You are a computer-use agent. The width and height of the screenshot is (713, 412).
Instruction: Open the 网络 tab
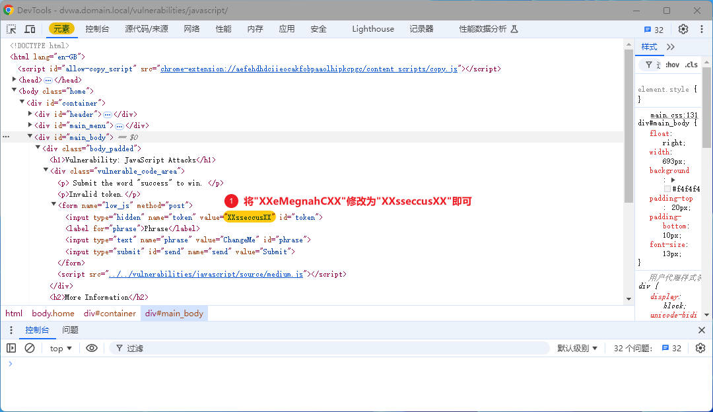click(x=192, y=29)
